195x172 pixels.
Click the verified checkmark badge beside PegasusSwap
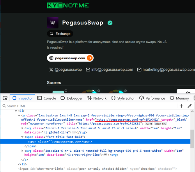point(110,23)
